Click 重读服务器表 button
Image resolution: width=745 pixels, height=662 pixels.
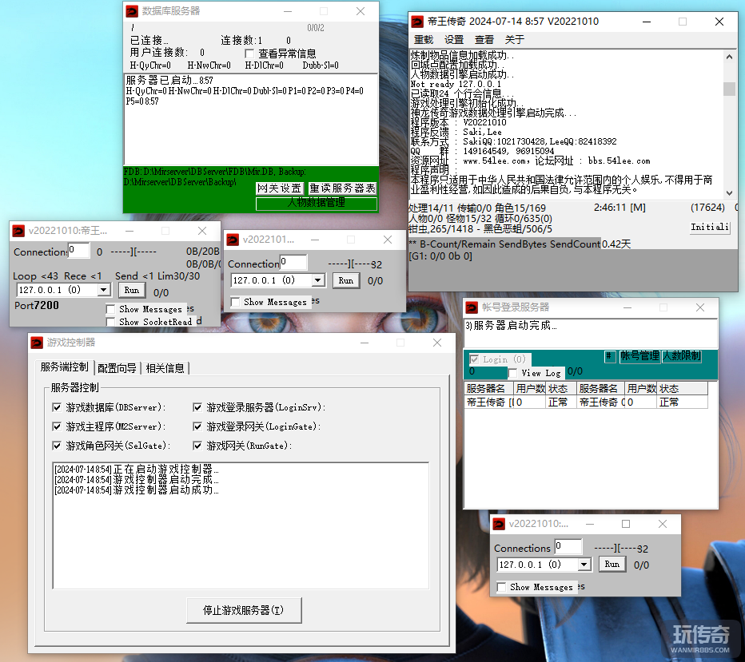coord(342,188)
